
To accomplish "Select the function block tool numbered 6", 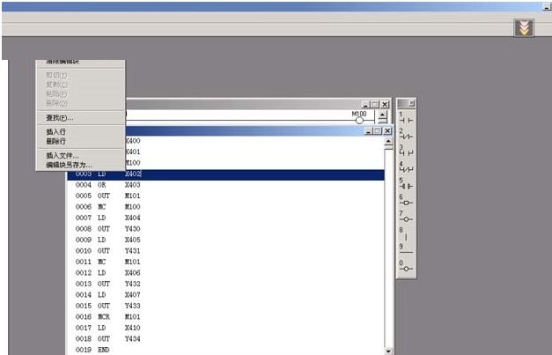I will 406,200.
